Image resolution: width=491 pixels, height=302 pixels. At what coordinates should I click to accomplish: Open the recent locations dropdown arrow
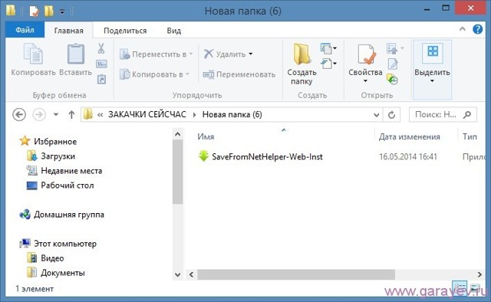tap(56, 114)
